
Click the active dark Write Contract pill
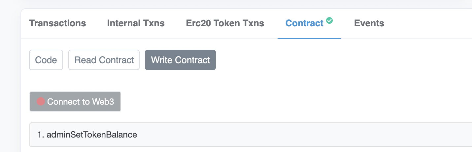[x=180, y=60]
